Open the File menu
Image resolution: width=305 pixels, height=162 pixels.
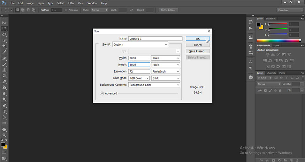coord(13,3)
